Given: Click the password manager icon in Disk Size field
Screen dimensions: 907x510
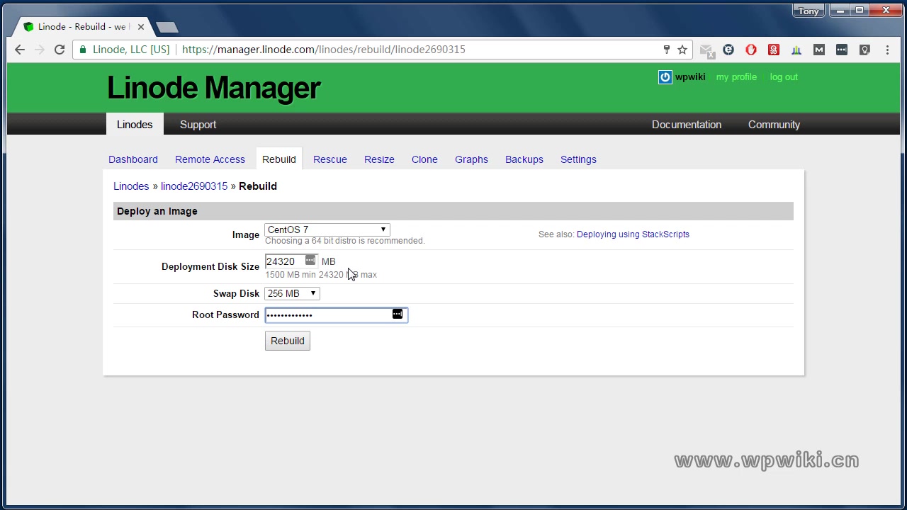Looking at the screenshot, I should 310,261.
